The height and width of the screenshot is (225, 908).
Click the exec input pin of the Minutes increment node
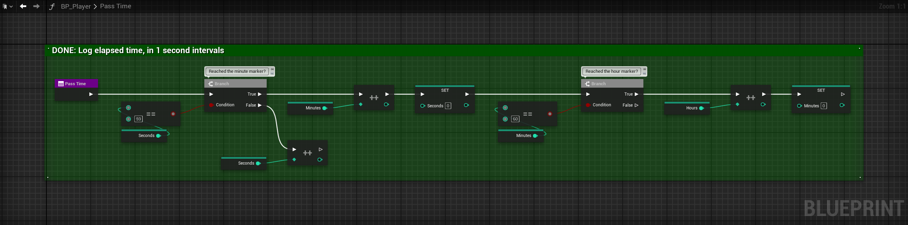(x=360, y=94)
